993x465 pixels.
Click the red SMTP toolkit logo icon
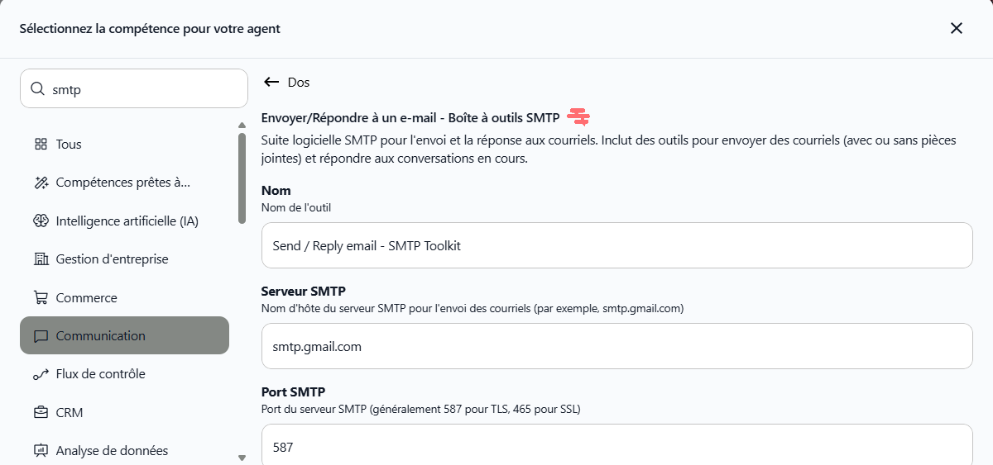coord(578,117)
